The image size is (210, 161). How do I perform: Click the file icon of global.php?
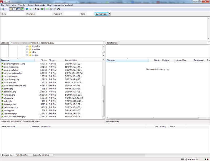pyautogui.click(x=2, y=98)
